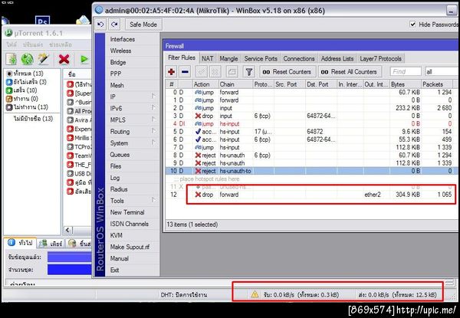This screenshot has width=460, height=318.
Task: Sort the rules by the Bytes column header
Action: tap(405, 84)
